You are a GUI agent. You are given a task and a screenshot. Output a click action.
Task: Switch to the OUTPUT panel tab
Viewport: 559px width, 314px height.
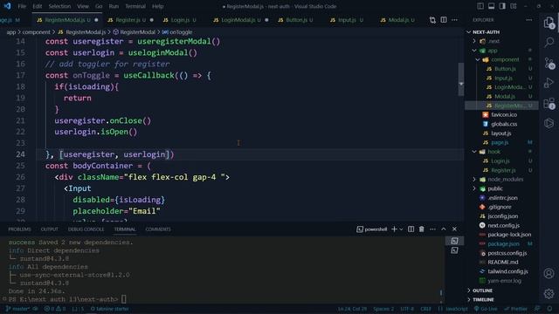click(x=49, y=229)
